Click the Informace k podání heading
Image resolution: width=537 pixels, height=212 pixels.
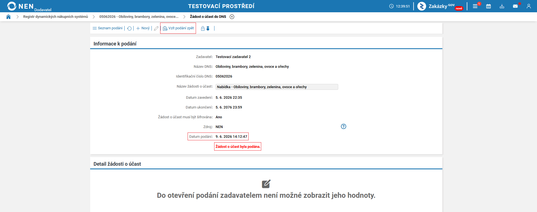[x=115, y=44]
